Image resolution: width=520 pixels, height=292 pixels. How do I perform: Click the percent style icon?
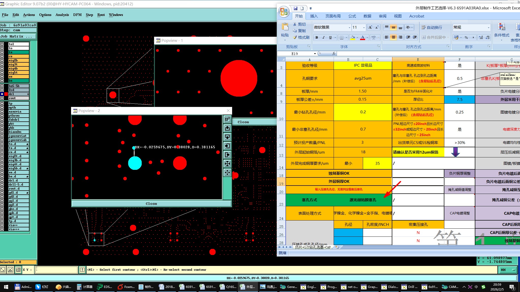466,38
